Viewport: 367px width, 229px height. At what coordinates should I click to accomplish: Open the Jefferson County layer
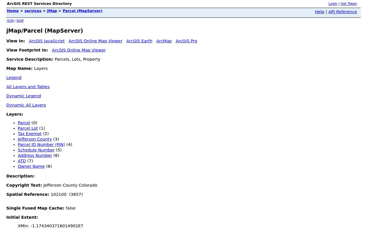[35, 139]
